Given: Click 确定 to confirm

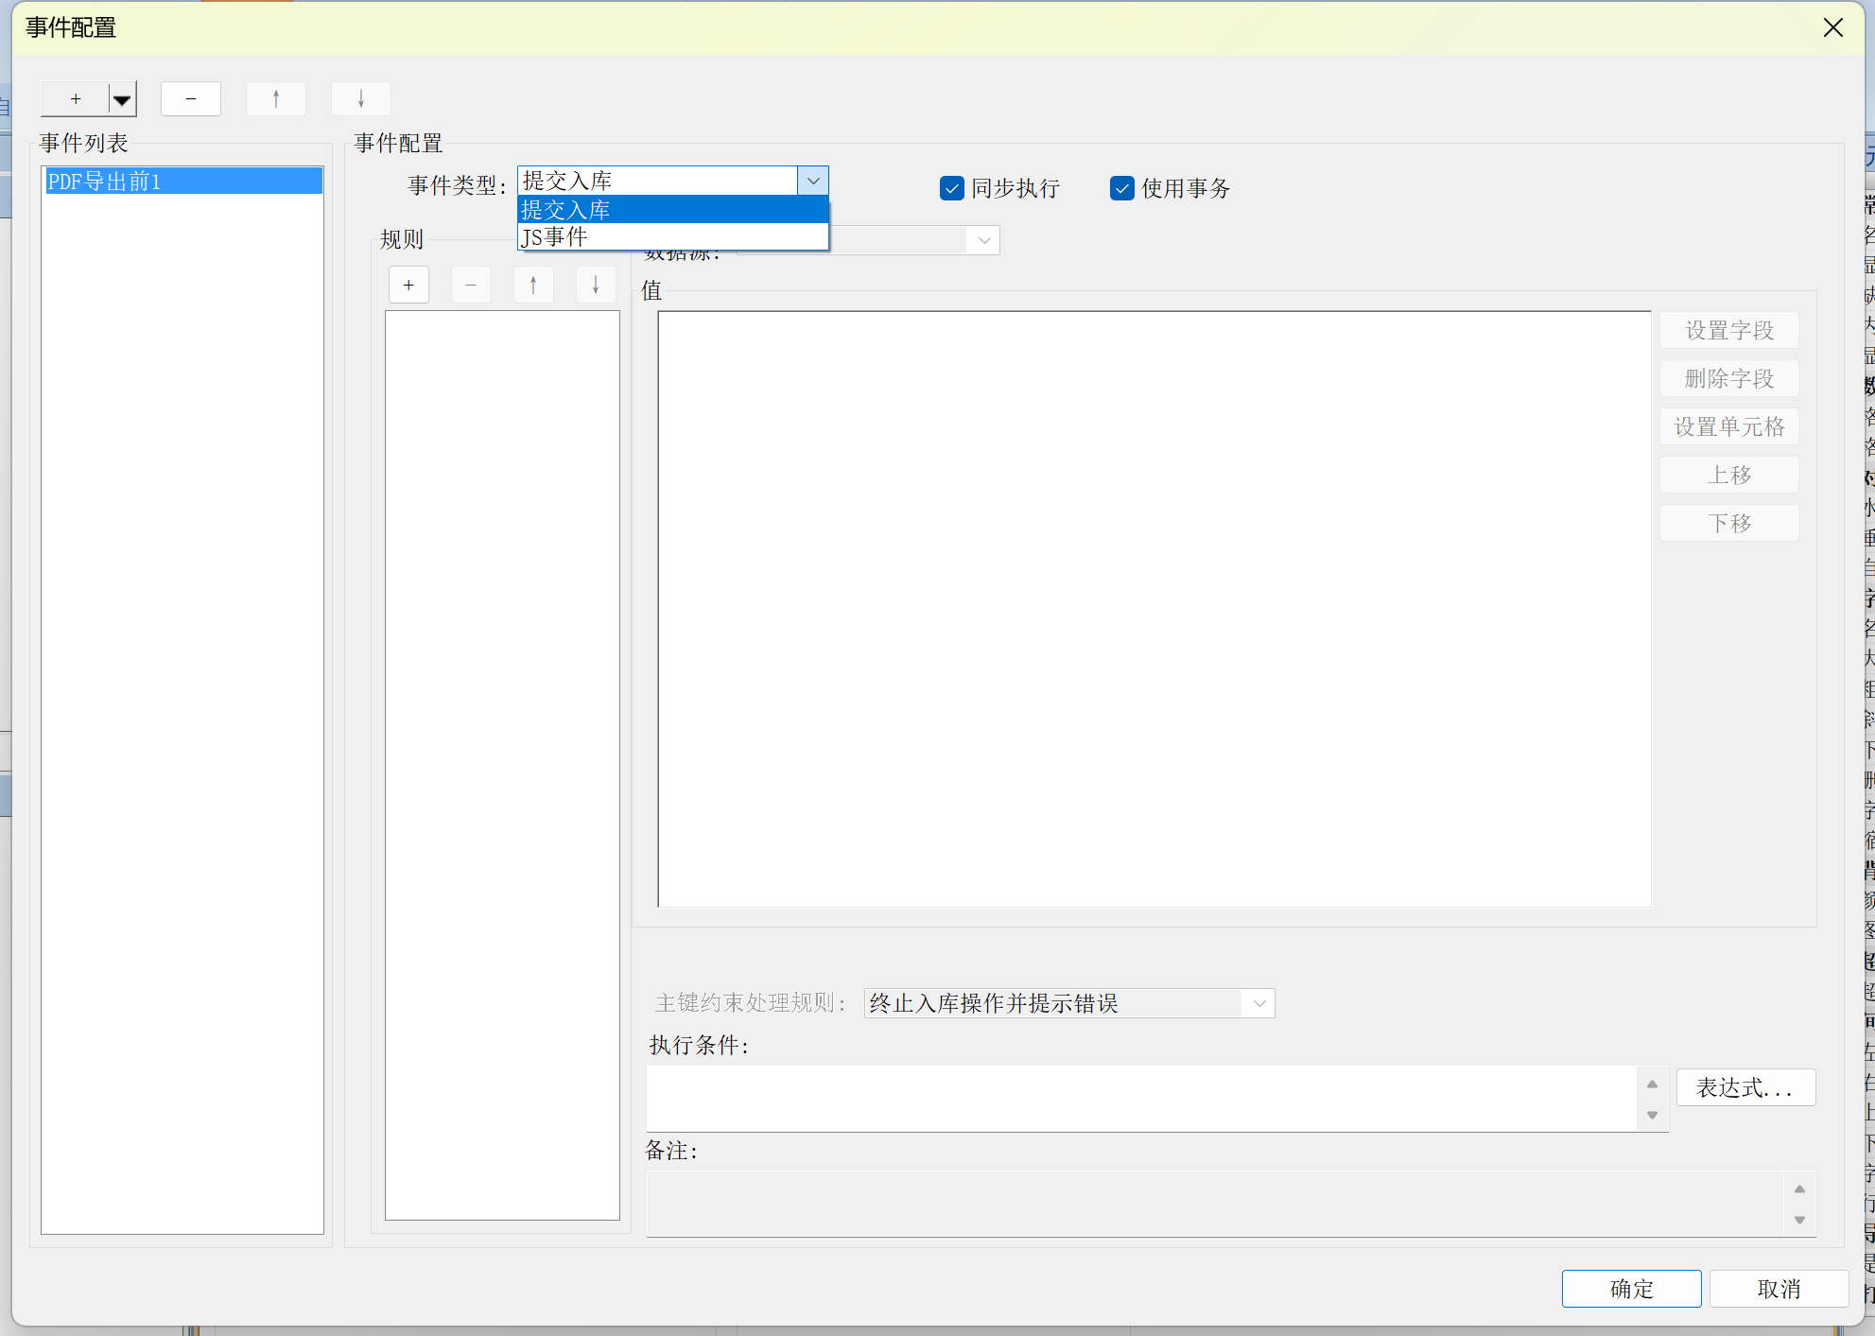Looking at the screenshot, I should 1631,1289.
